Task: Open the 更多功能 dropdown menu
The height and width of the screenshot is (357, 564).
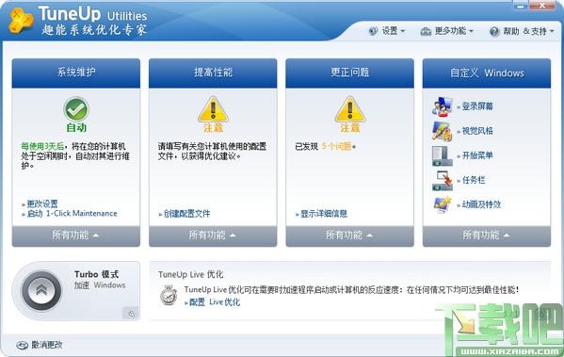Action: click(447, 31)
